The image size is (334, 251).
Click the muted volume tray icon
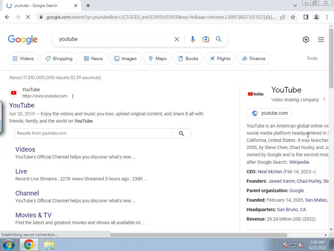[301, 245]
